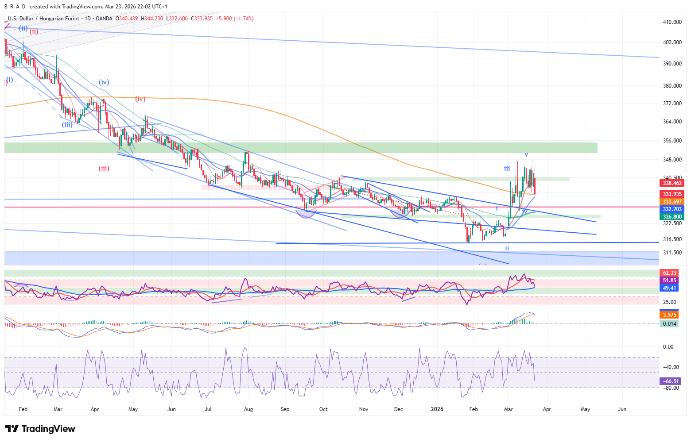Click the TradingView logo at bottom left
This screenshot has height=442, width=691.
(x=40, y=429)
